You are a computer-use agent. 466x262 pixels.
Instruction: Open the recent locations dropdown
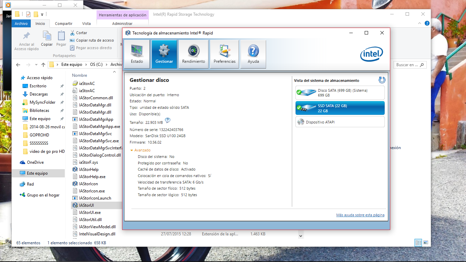tap(37, 64)
